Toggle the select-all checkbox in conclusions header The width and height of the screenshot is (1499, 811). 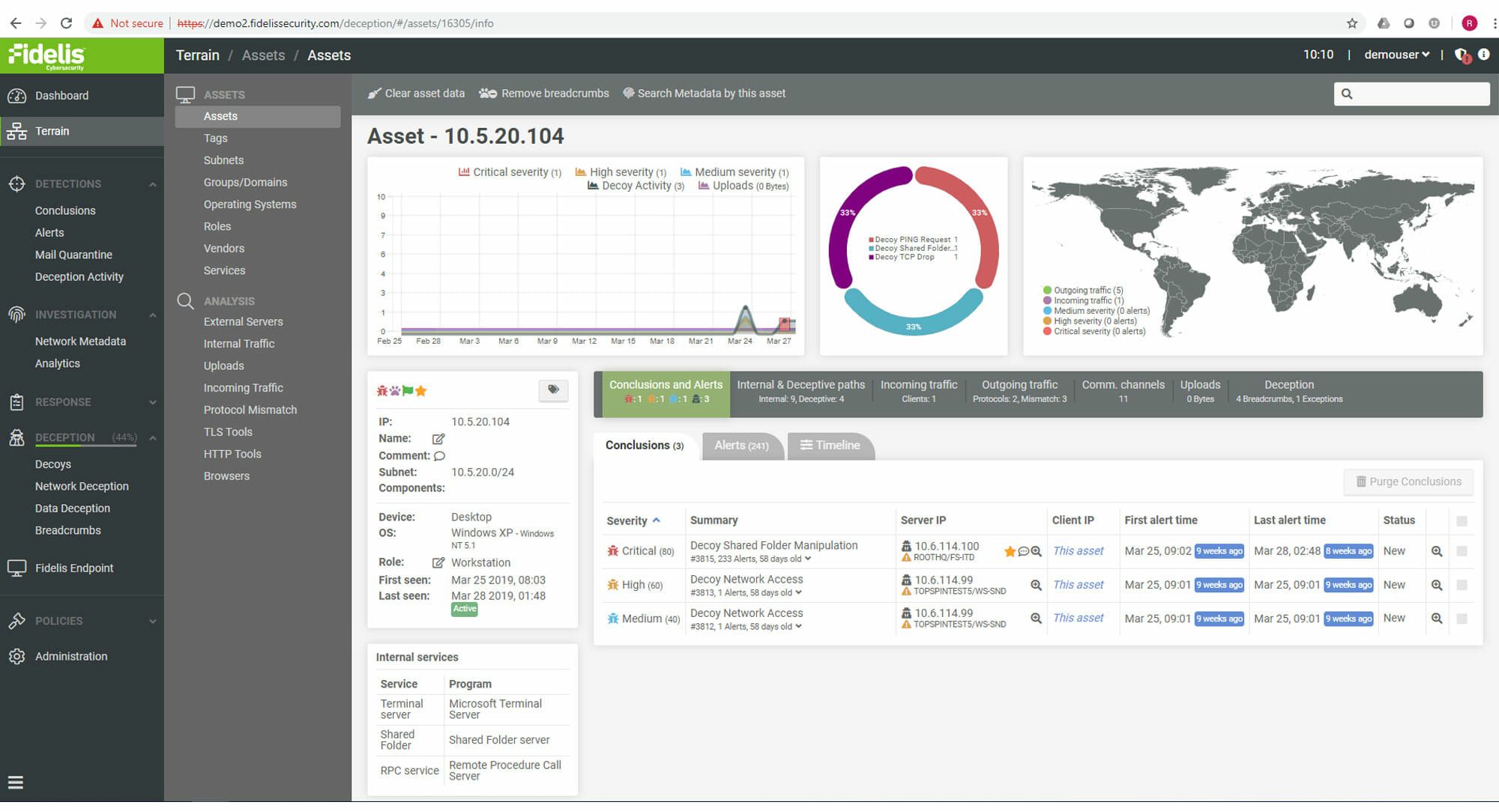1462,521
